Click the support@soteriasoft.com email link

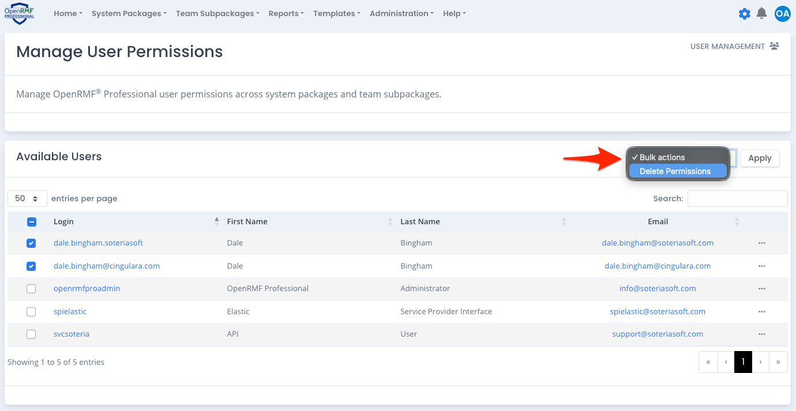pyautogui.click(x=658, y=334)
